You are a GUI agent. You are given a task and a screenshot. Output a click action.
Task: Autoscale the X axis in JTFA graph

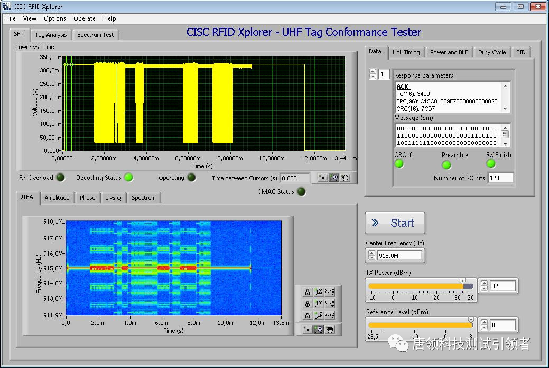[318, 292]
